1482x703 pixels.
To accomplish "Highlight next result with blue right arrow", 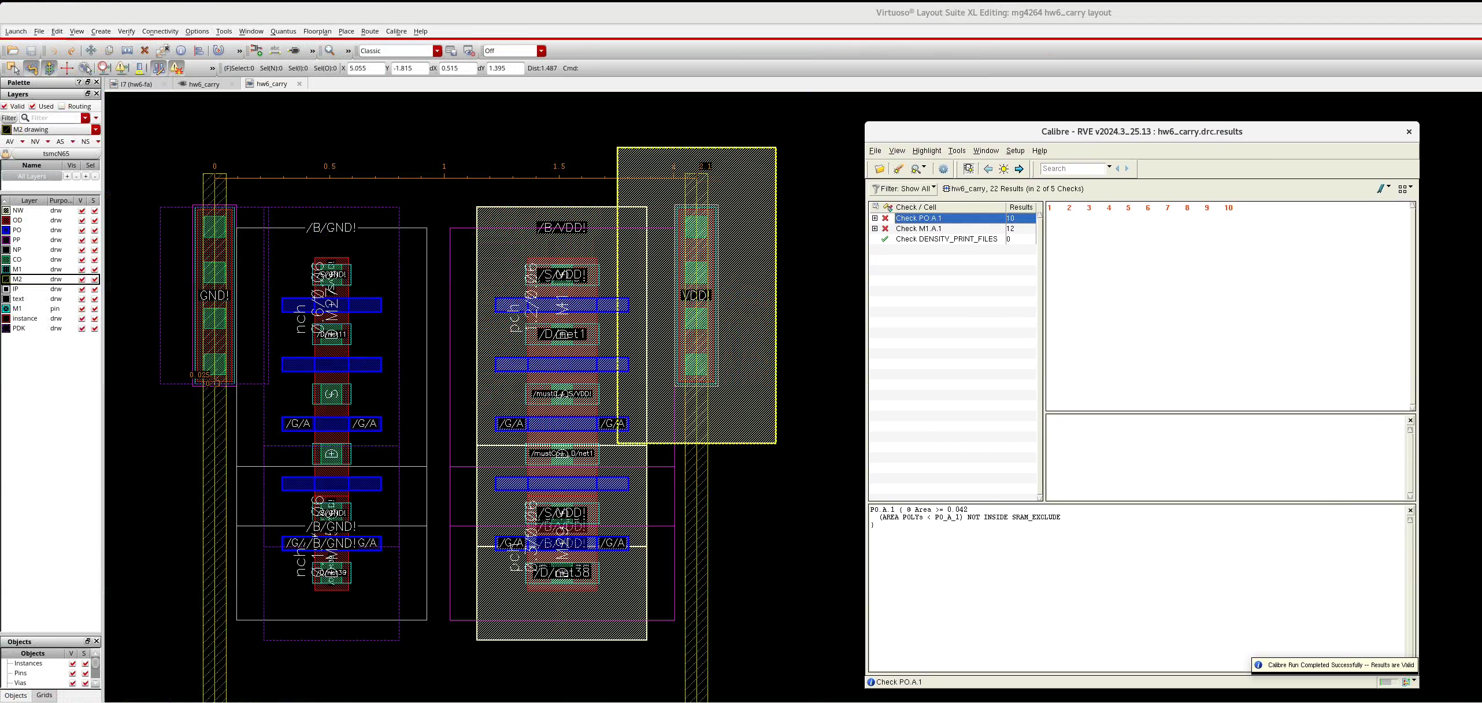I will pos(1019,169).
